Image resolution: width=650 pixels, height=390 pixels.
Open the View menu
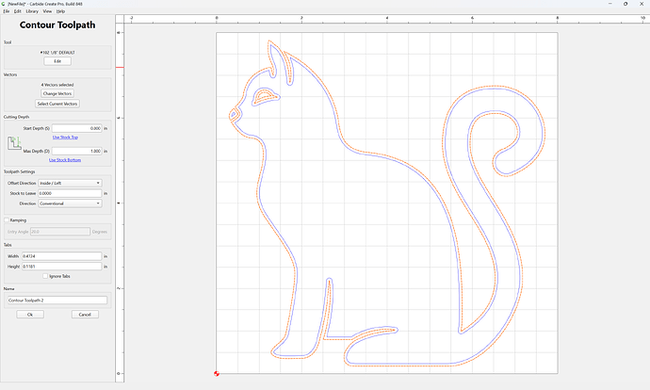tap(47, 11)
